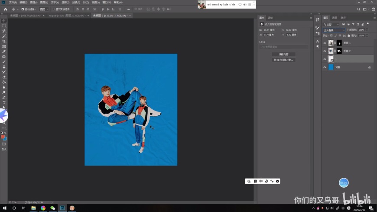Toggle lock position icon
377x212 pixels.
click(340, 36)
